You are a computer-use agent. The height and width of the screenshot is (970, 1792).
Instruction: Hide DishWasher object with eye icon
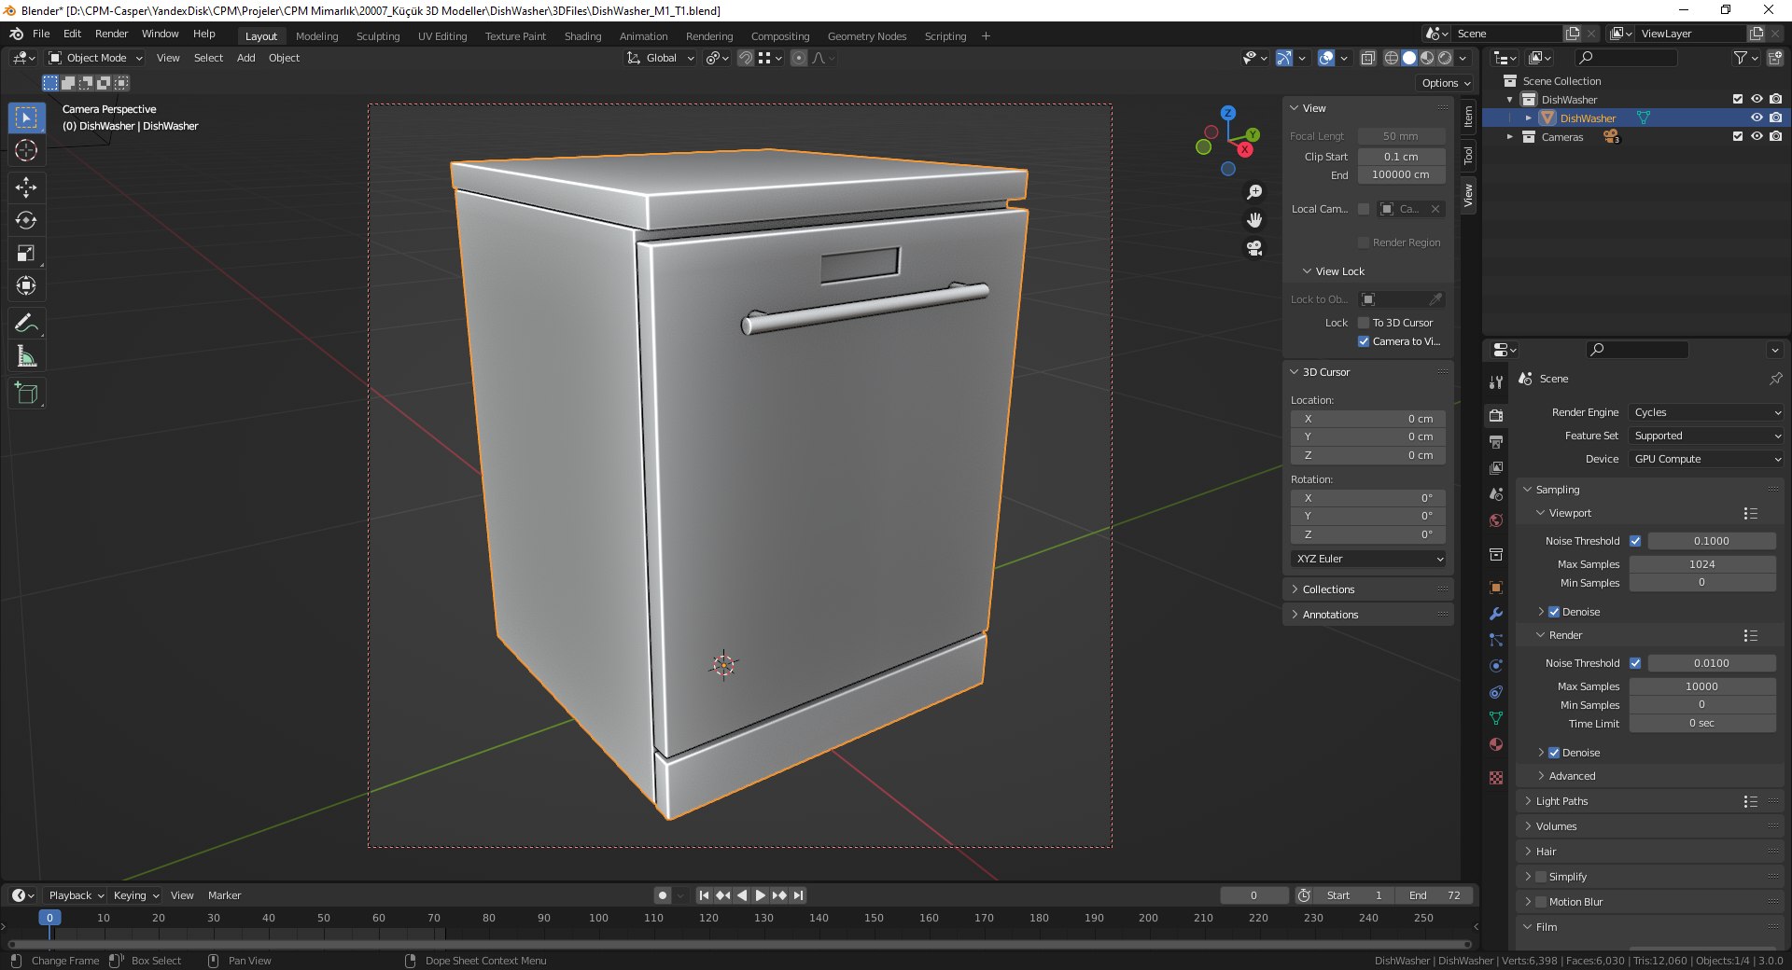pos(1757,118)
